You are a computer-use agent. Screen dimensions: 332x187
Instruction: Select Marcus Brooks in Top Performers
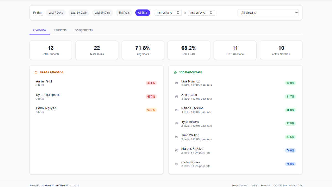235,151
